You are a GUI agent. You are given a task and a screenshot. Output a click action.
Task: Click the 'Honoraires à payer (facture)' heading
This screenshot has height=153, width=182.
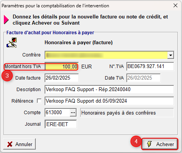(x=78, y=42)
